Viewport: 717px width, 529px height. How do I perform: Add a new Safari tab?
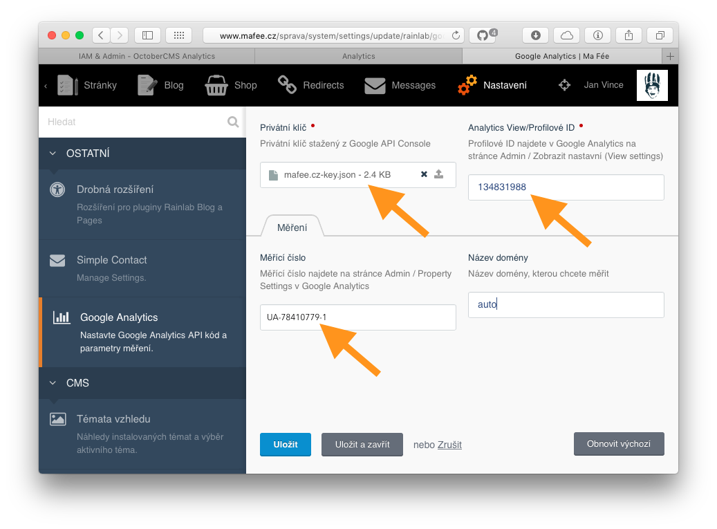pyautogui.click(x=670, y=56)
